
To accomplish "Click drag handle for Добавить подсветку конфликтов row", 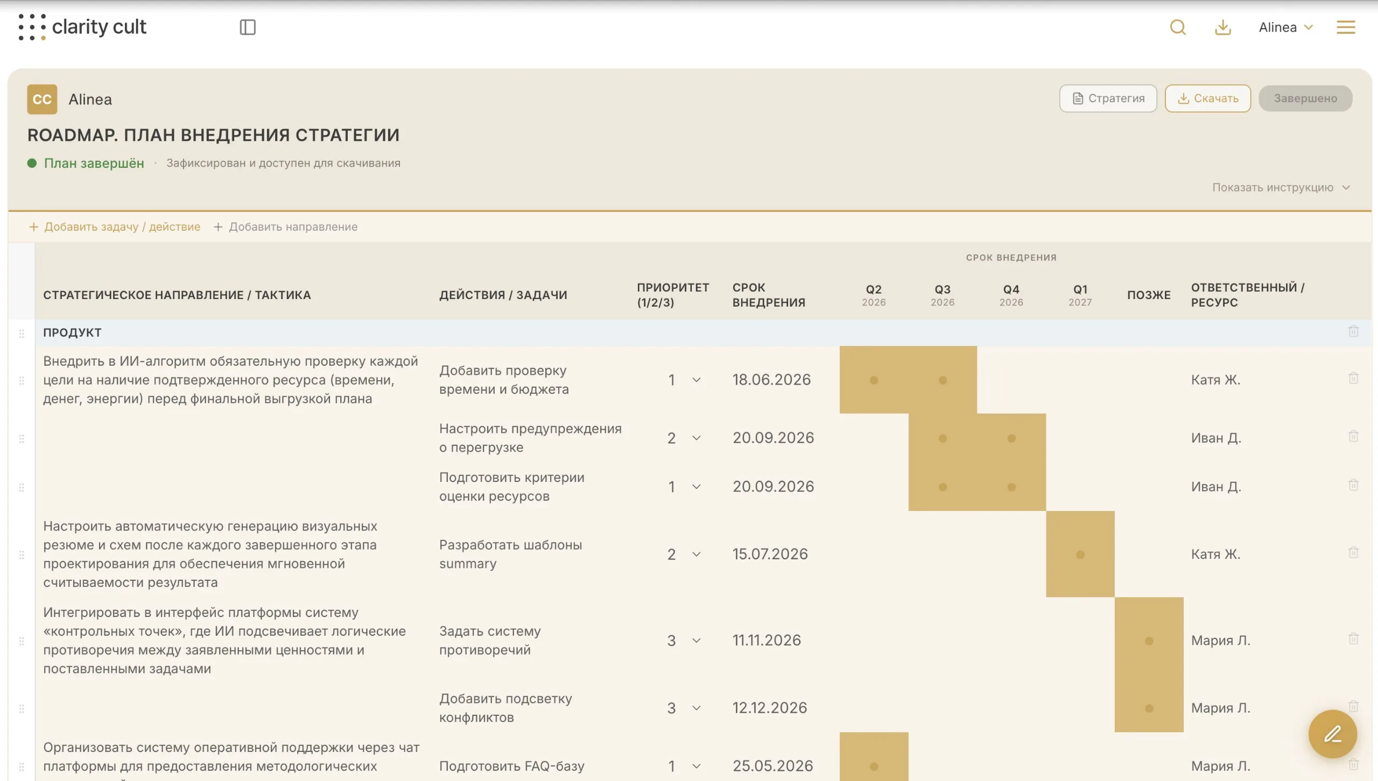I will point(22,709).
